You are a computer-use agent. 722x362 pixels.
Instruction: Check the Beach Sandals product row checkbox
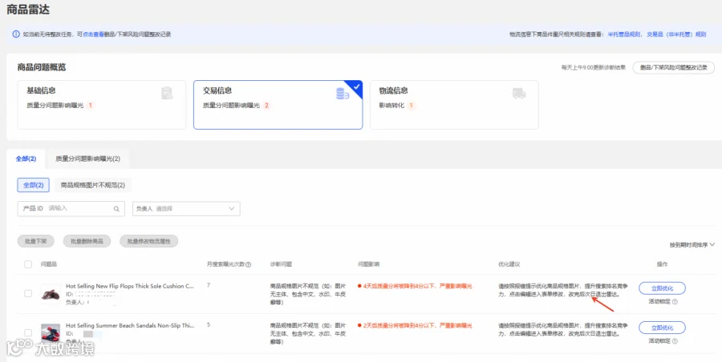coord(28,332)
